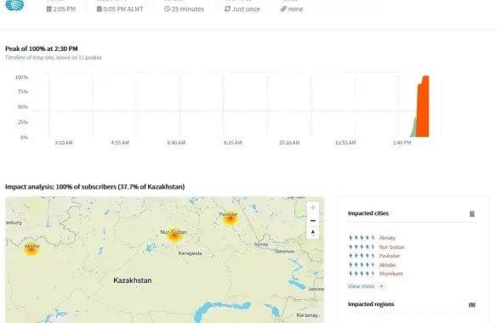Screen dimensions: 501x323
Task: Open Shymkent city link
Action: coord(391,274)
